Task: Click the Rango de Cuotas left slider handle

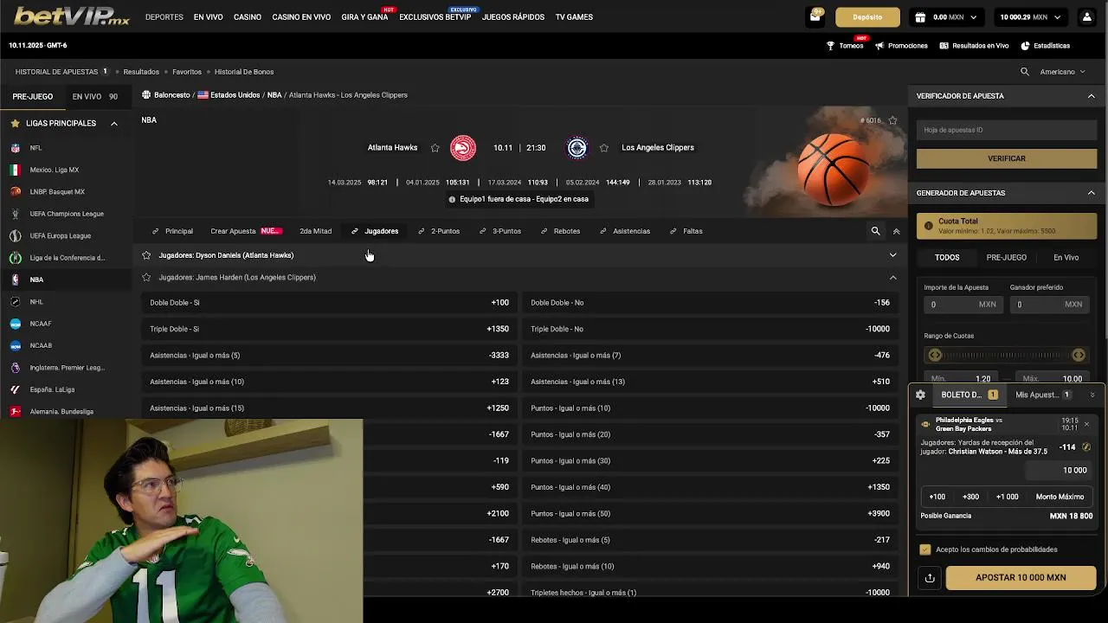Action: pyautogui.click(x=935, y=355)
